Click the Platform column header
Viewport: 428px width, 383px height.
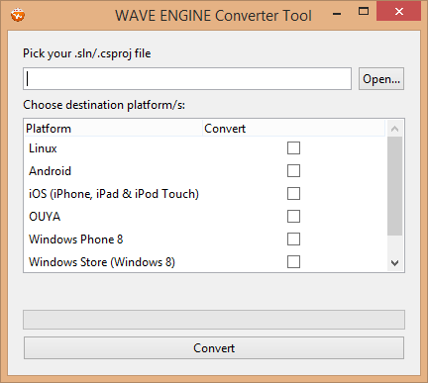click(x=113, y=129)
